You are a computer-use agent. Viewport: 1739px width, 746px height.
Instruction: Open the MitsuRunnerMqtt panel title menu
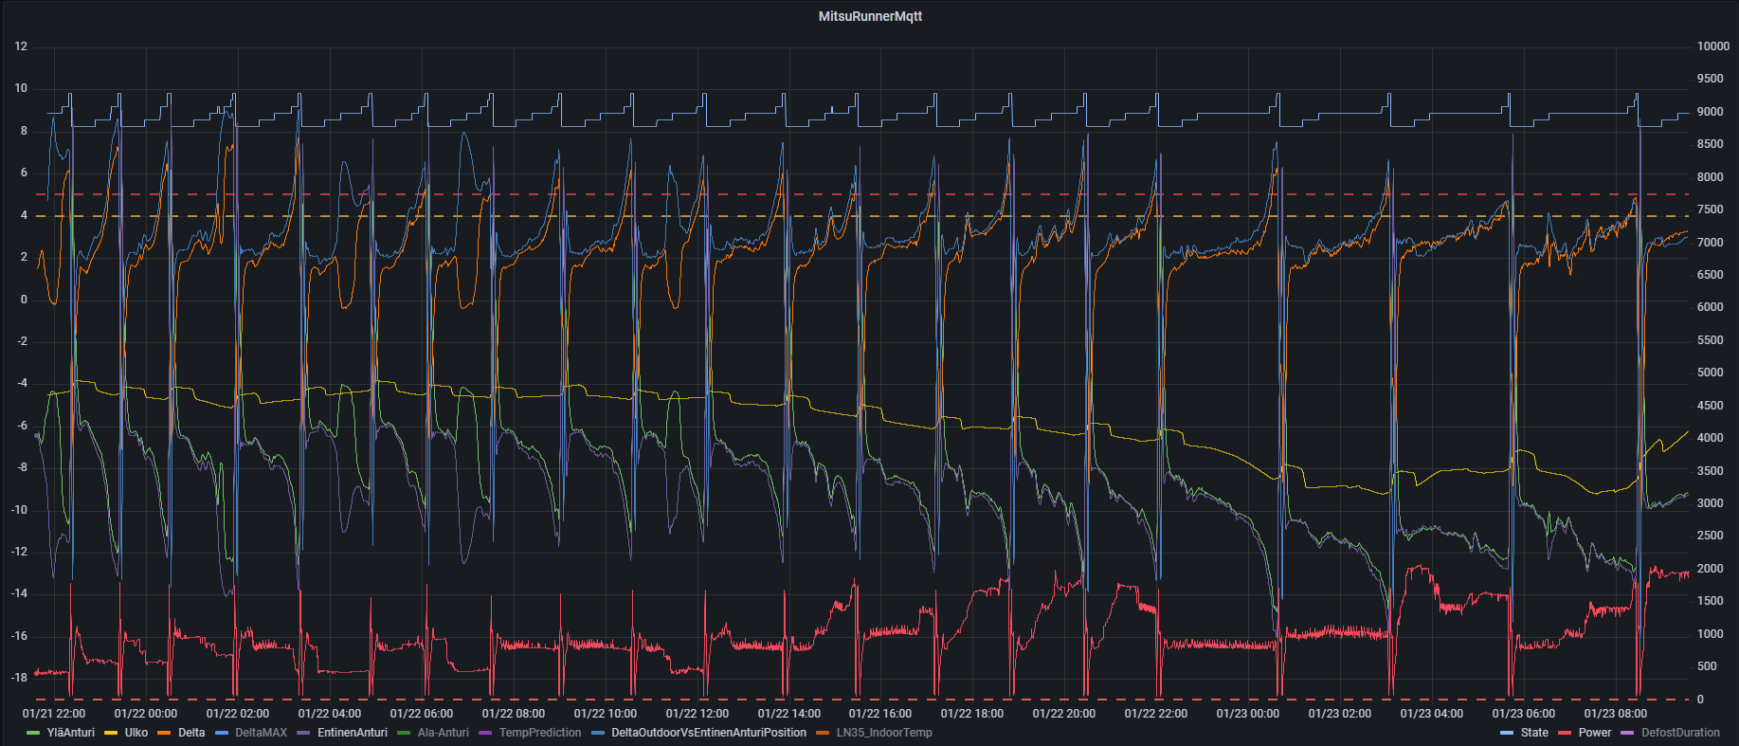pyautogui.click(x=869, y=16)
